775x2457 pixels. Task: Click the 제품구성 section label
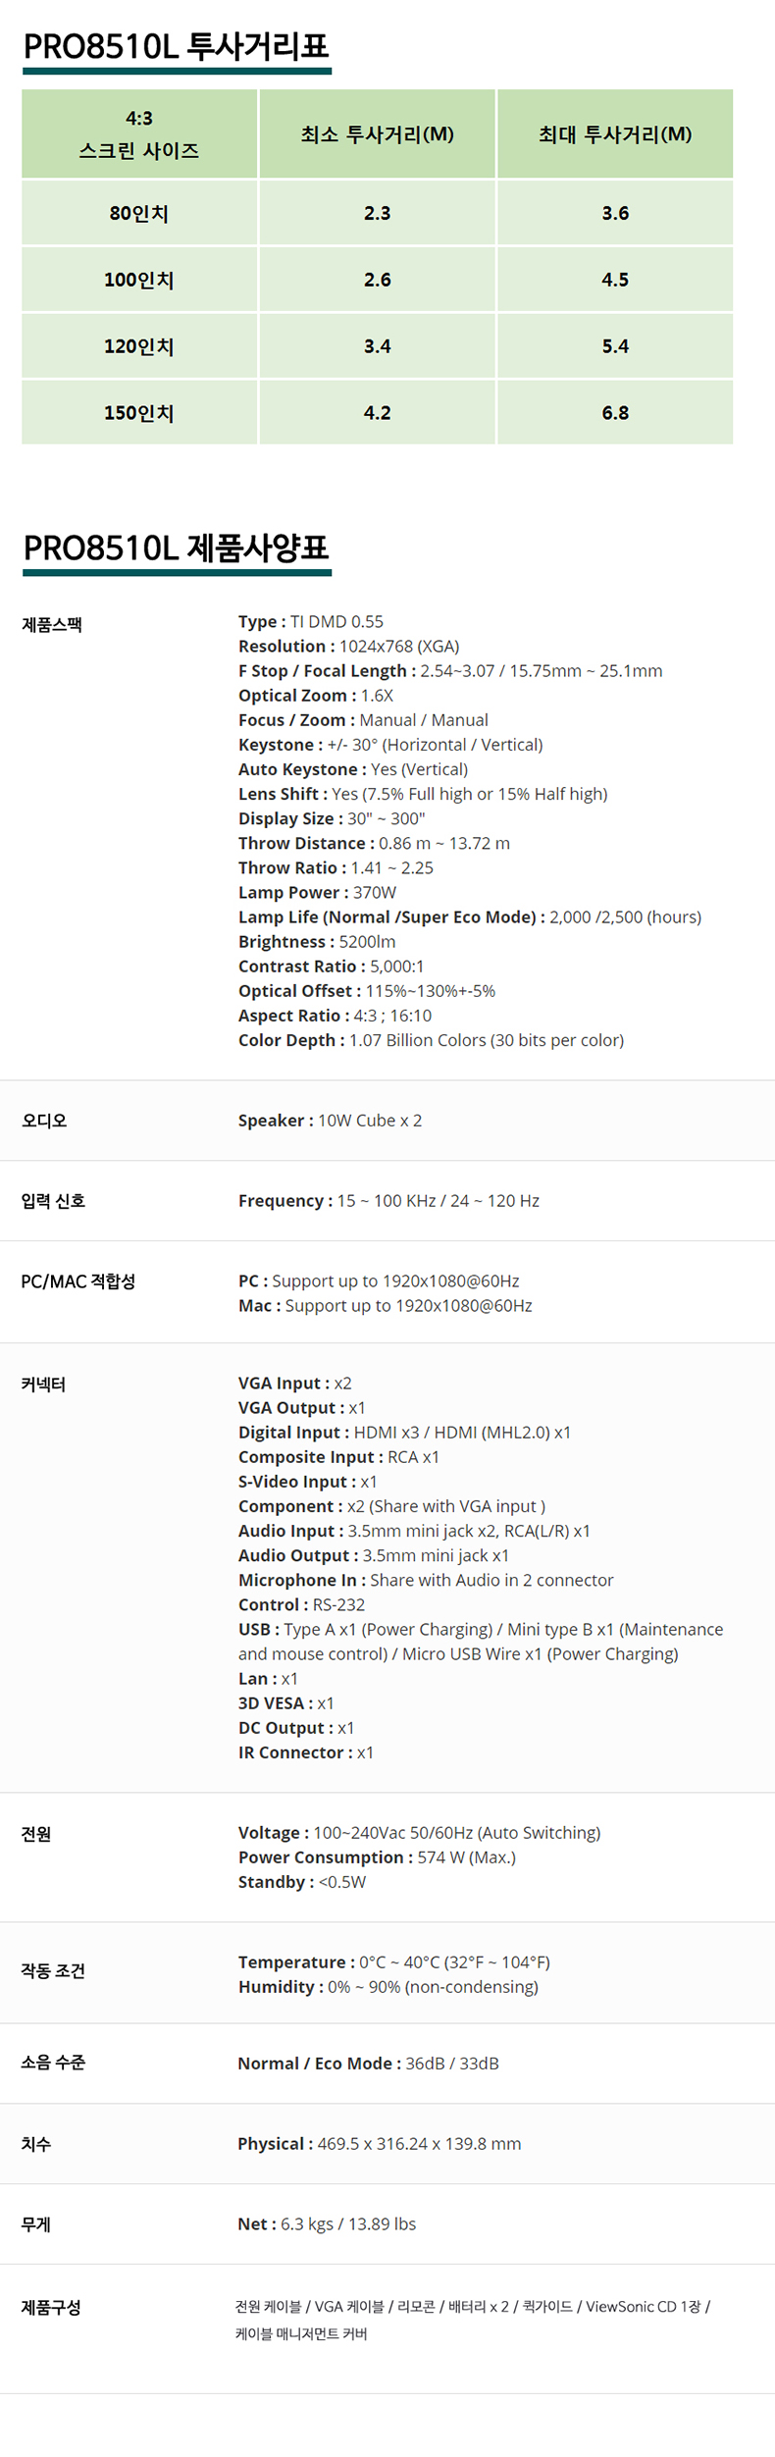(51, 2307)
